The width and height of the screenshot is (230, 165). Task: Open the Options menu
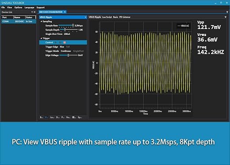click(18, 7)
